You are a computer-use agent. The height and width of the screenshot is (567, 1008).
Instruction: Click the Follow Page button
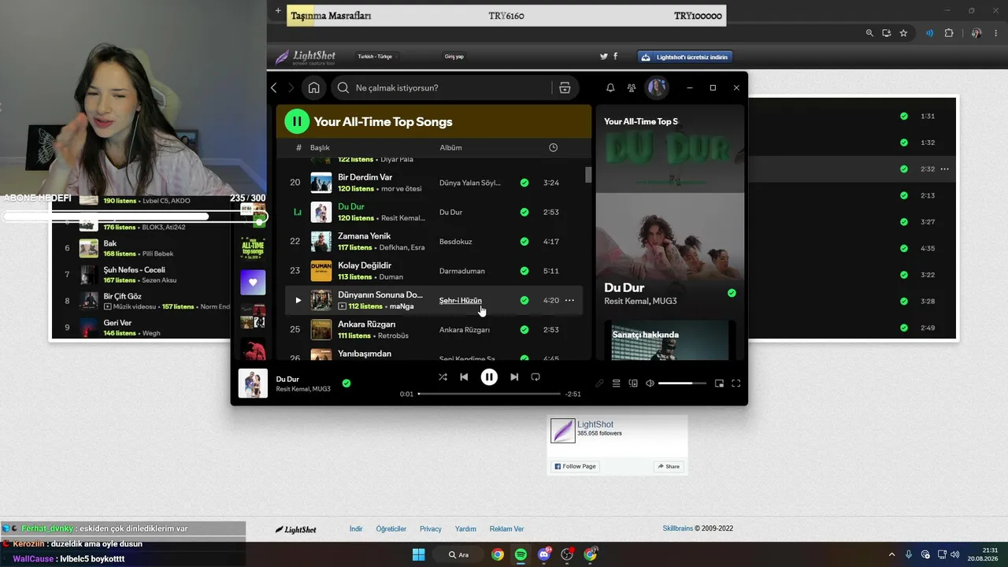click(575, 466)
